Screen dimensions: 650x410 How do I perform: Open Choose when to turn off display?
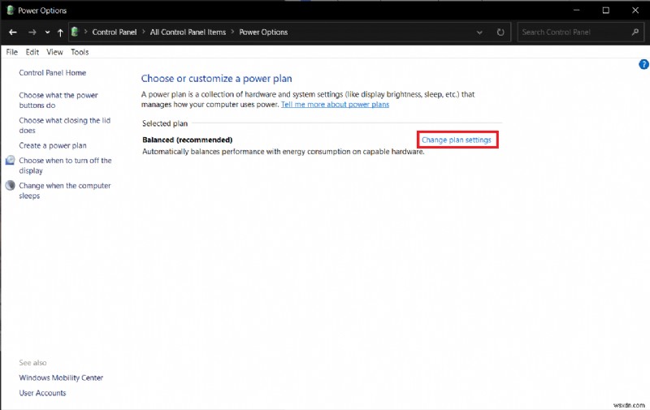pos(65,166)
